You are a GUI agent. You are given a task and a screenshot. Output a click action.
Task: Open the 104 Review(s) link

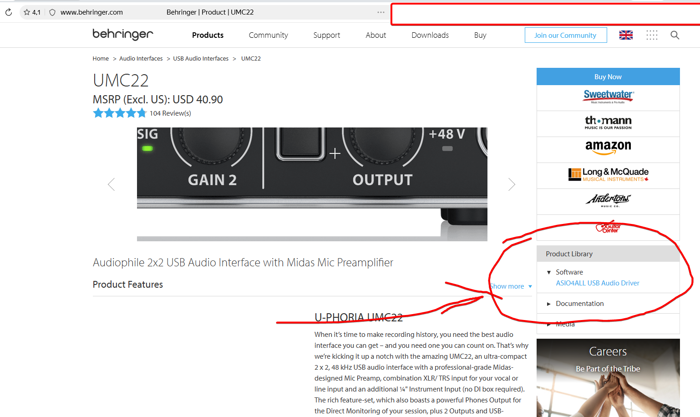pos(170,113)
